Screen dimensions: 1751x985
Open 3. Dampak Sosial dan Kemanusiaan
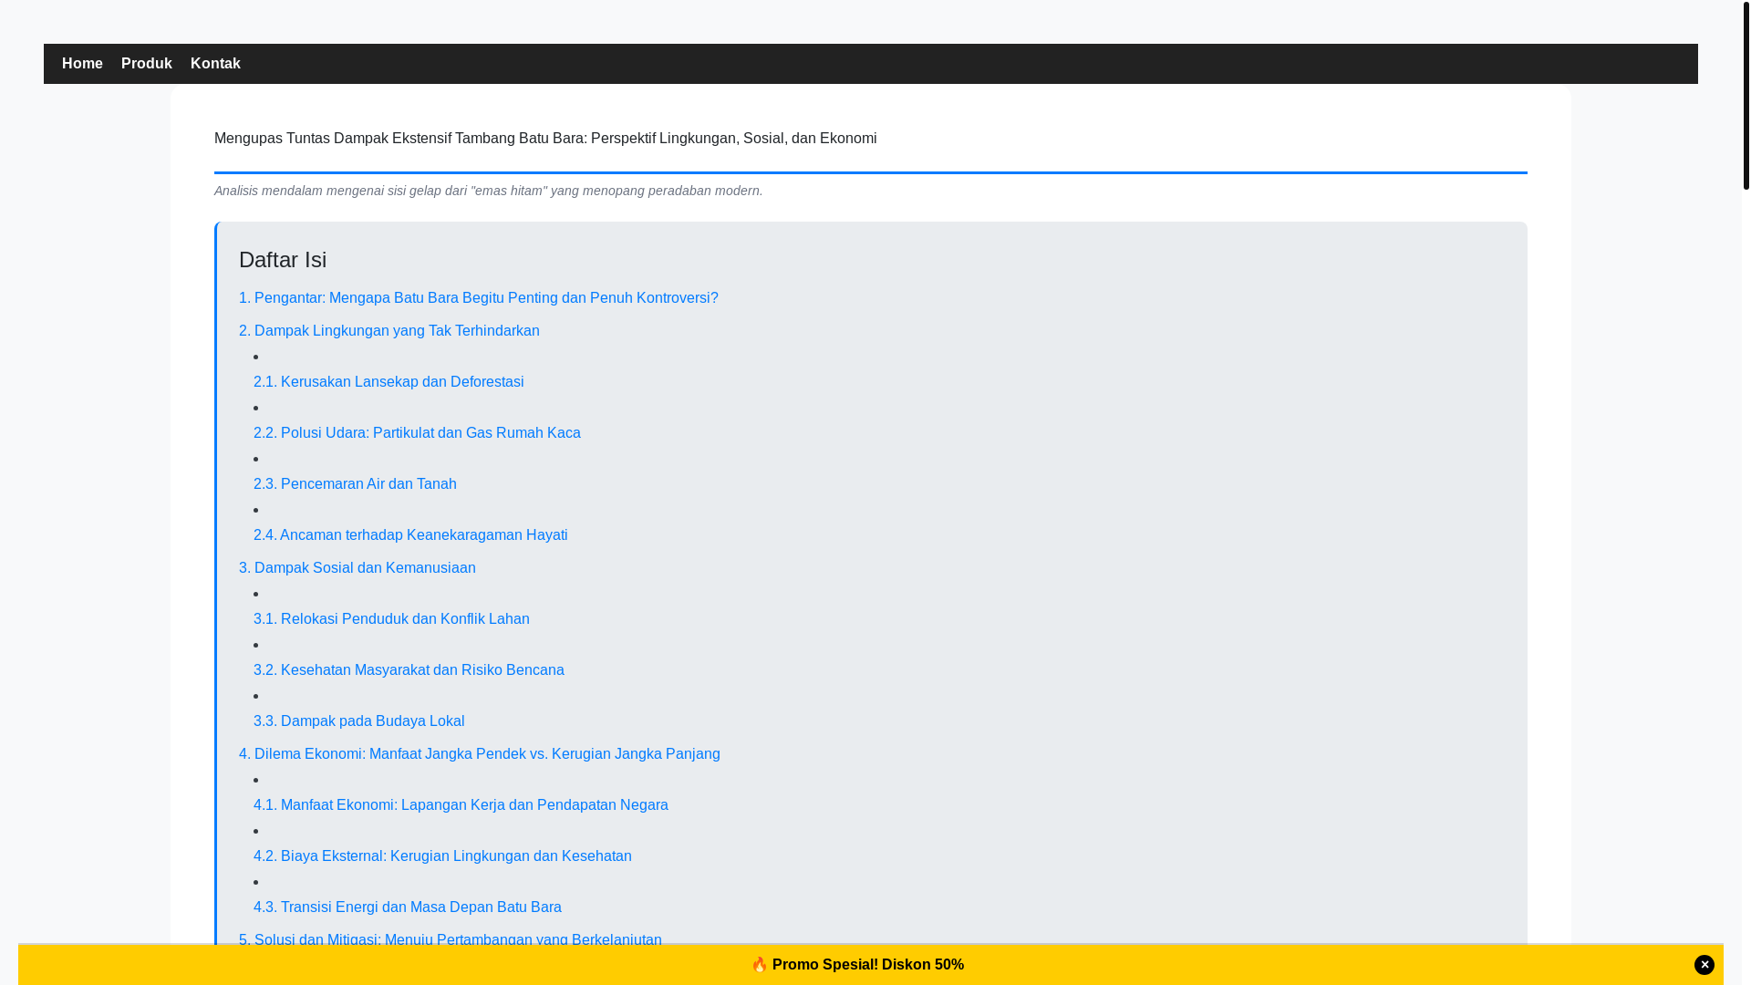click(357, 568)
